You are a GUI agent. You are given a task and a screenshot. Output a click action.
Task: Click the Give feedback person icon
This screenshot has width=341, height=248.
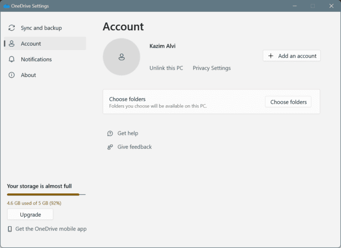point(110,147)
